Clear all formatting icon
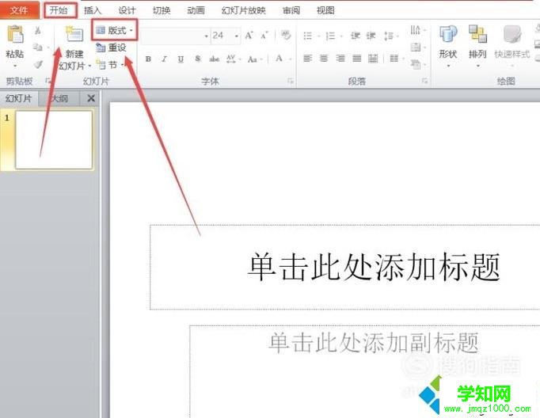540x418 pixels. click(x=286, y=35)
